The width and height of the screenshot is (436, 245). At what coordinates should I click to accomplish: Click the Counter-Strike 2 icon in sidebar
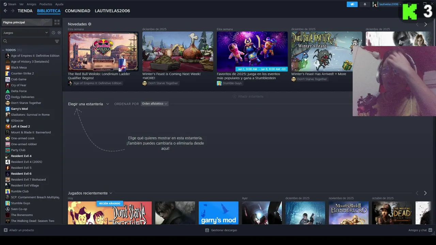pos(7,73)
